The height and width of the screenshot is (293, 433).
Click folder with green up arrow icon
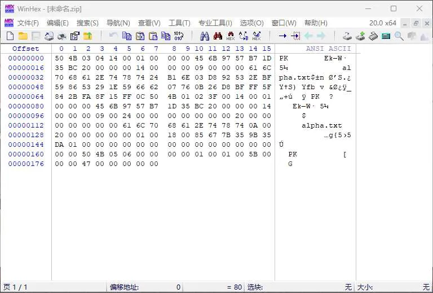87,36
